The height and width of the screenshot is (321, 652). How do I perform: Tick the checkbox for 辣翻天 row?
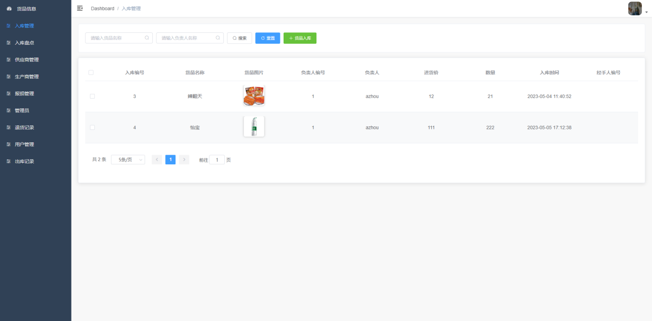pyautogui.click(x=93, y=96)
